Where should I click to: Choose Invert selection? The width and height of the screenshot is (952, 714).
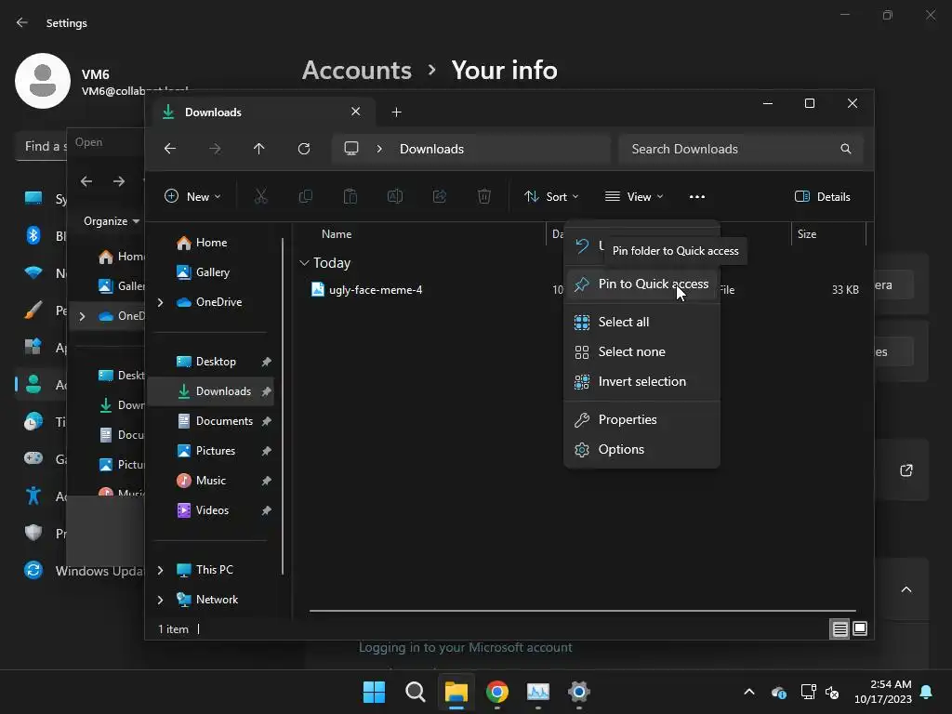[641, 381]
